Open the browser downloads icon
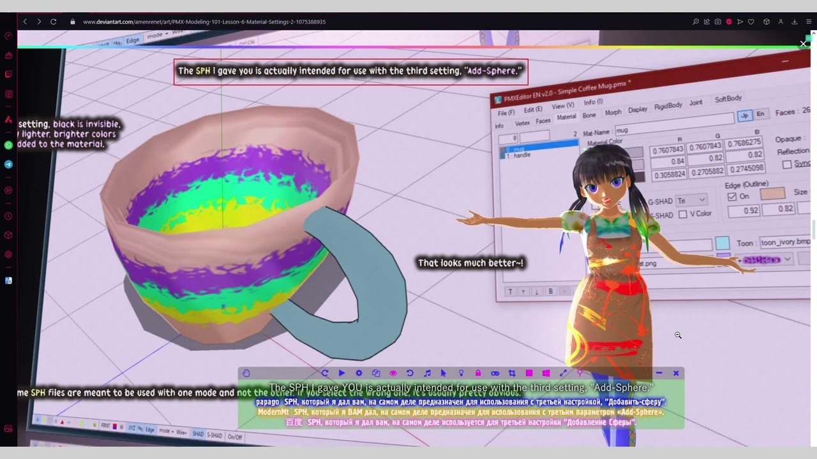This screenshot has width=817, height=459. 795,22
